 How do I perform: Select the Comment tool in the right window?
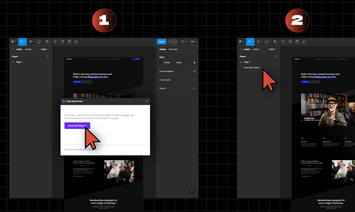click(304, 42)
